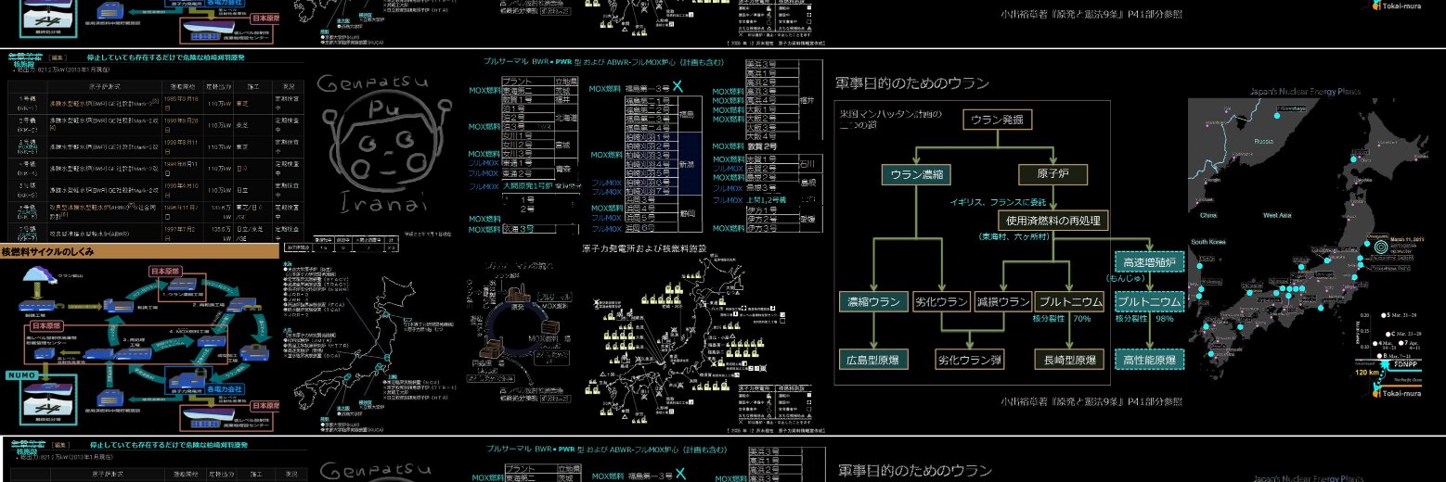Click the 核分裂性 98% label
The image size is (1446, 482).
(1144, 319)
